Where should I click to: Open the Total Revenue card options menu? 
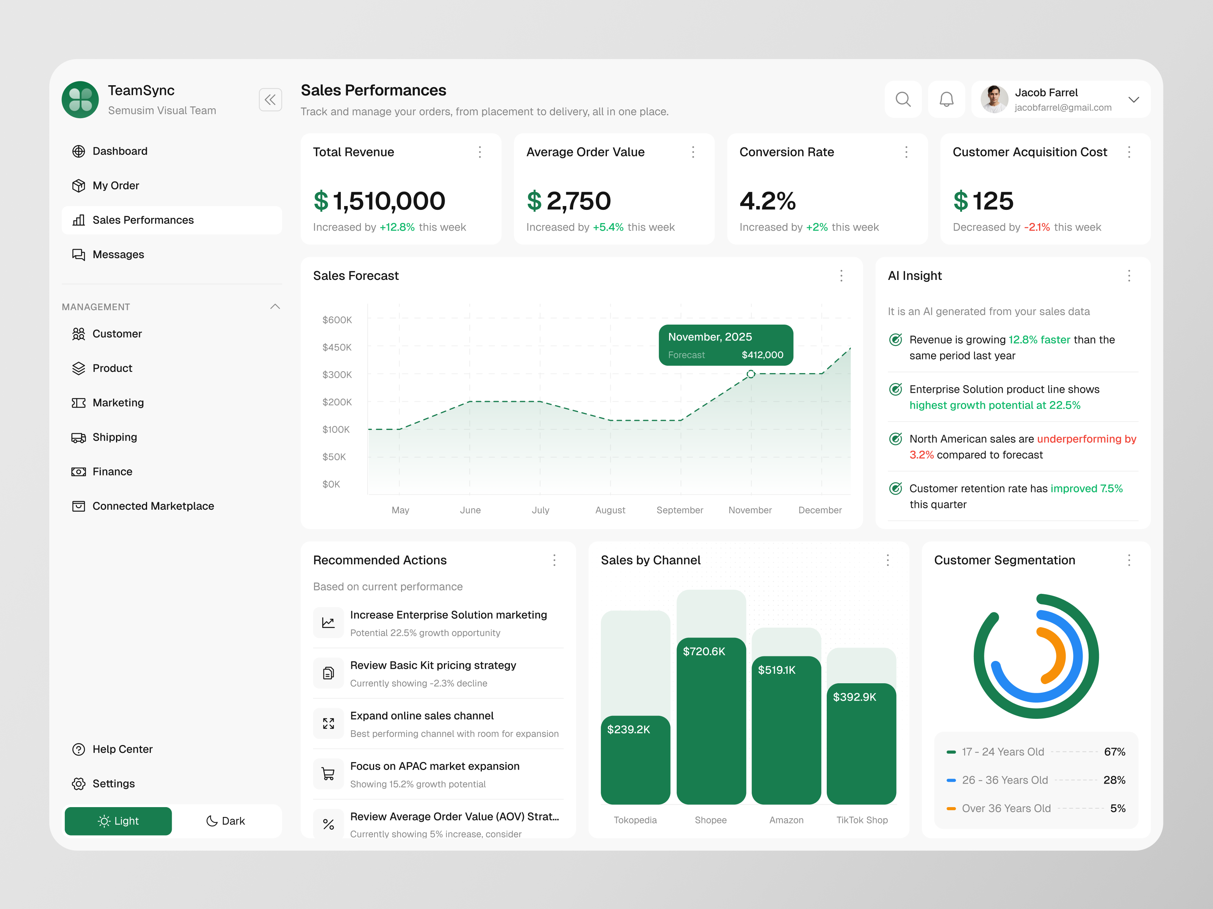[x=480, y=152]
